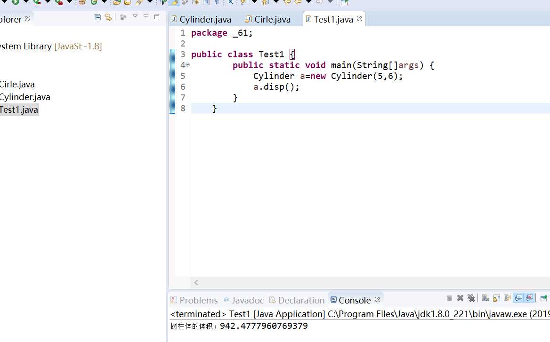This screenshot has width=550, height=342.
Task: Click line 1 'package _61;' in editor
Action: [222, 33]
